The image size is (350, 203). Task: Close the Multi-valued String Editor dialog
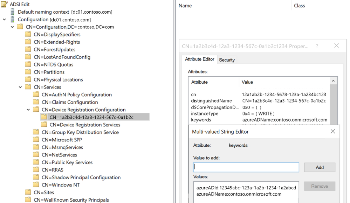[333, 132]
